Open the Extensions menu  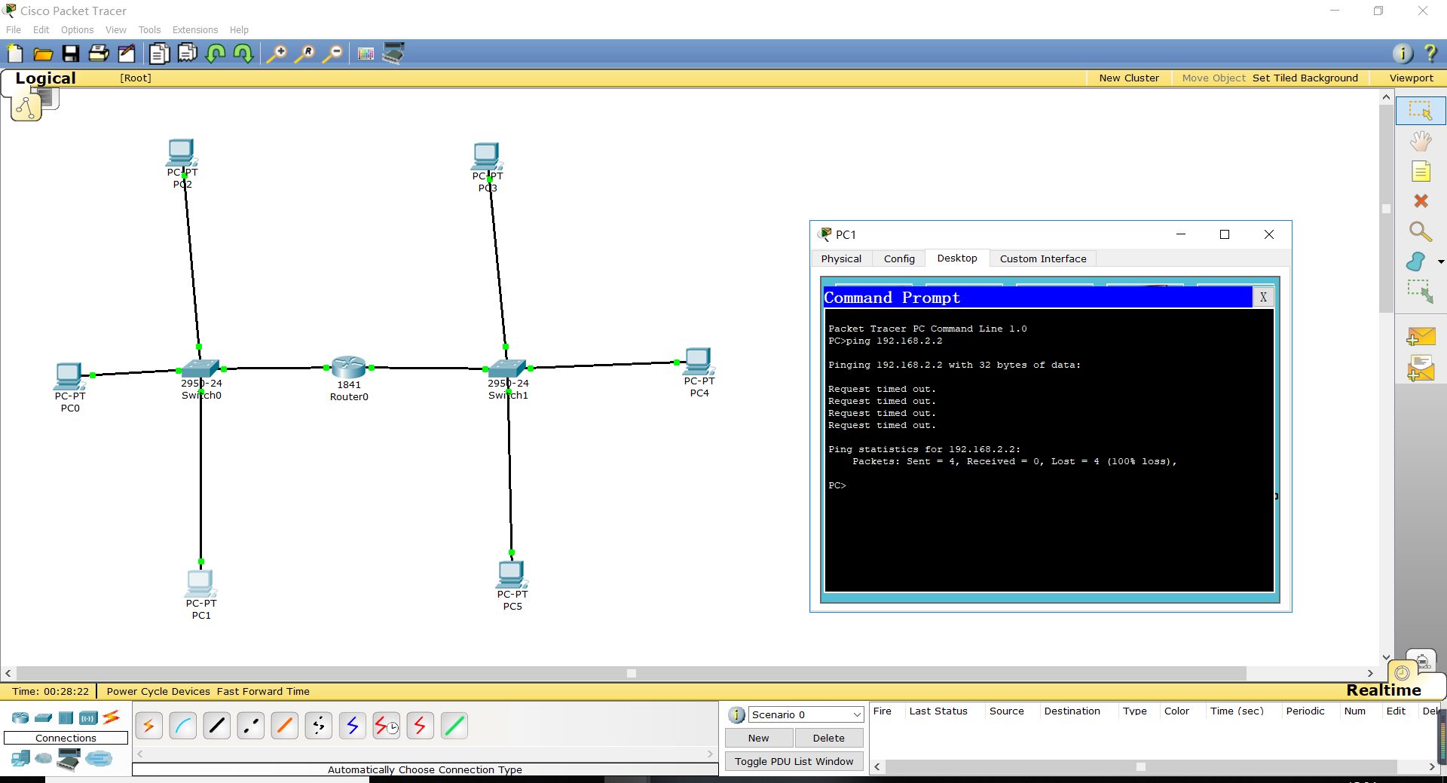click(195, 30)
